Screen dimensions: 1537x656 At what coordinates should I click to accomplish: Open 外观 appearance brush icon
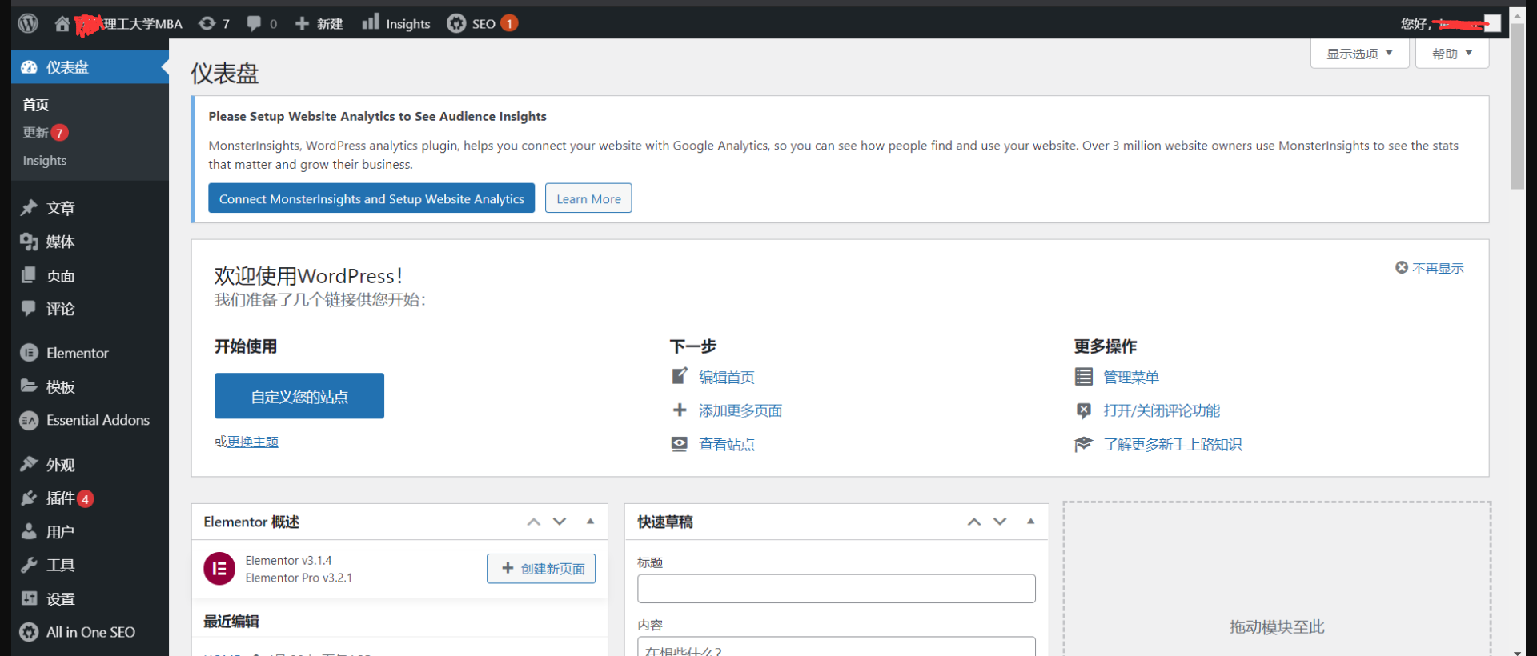coord(29,464)
